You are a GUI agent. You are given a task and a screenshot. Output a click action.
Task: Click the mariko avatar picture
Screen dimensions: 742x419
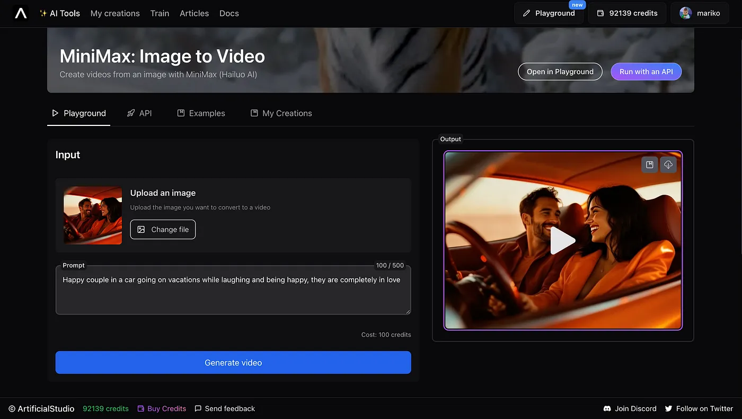pos(685,13)
